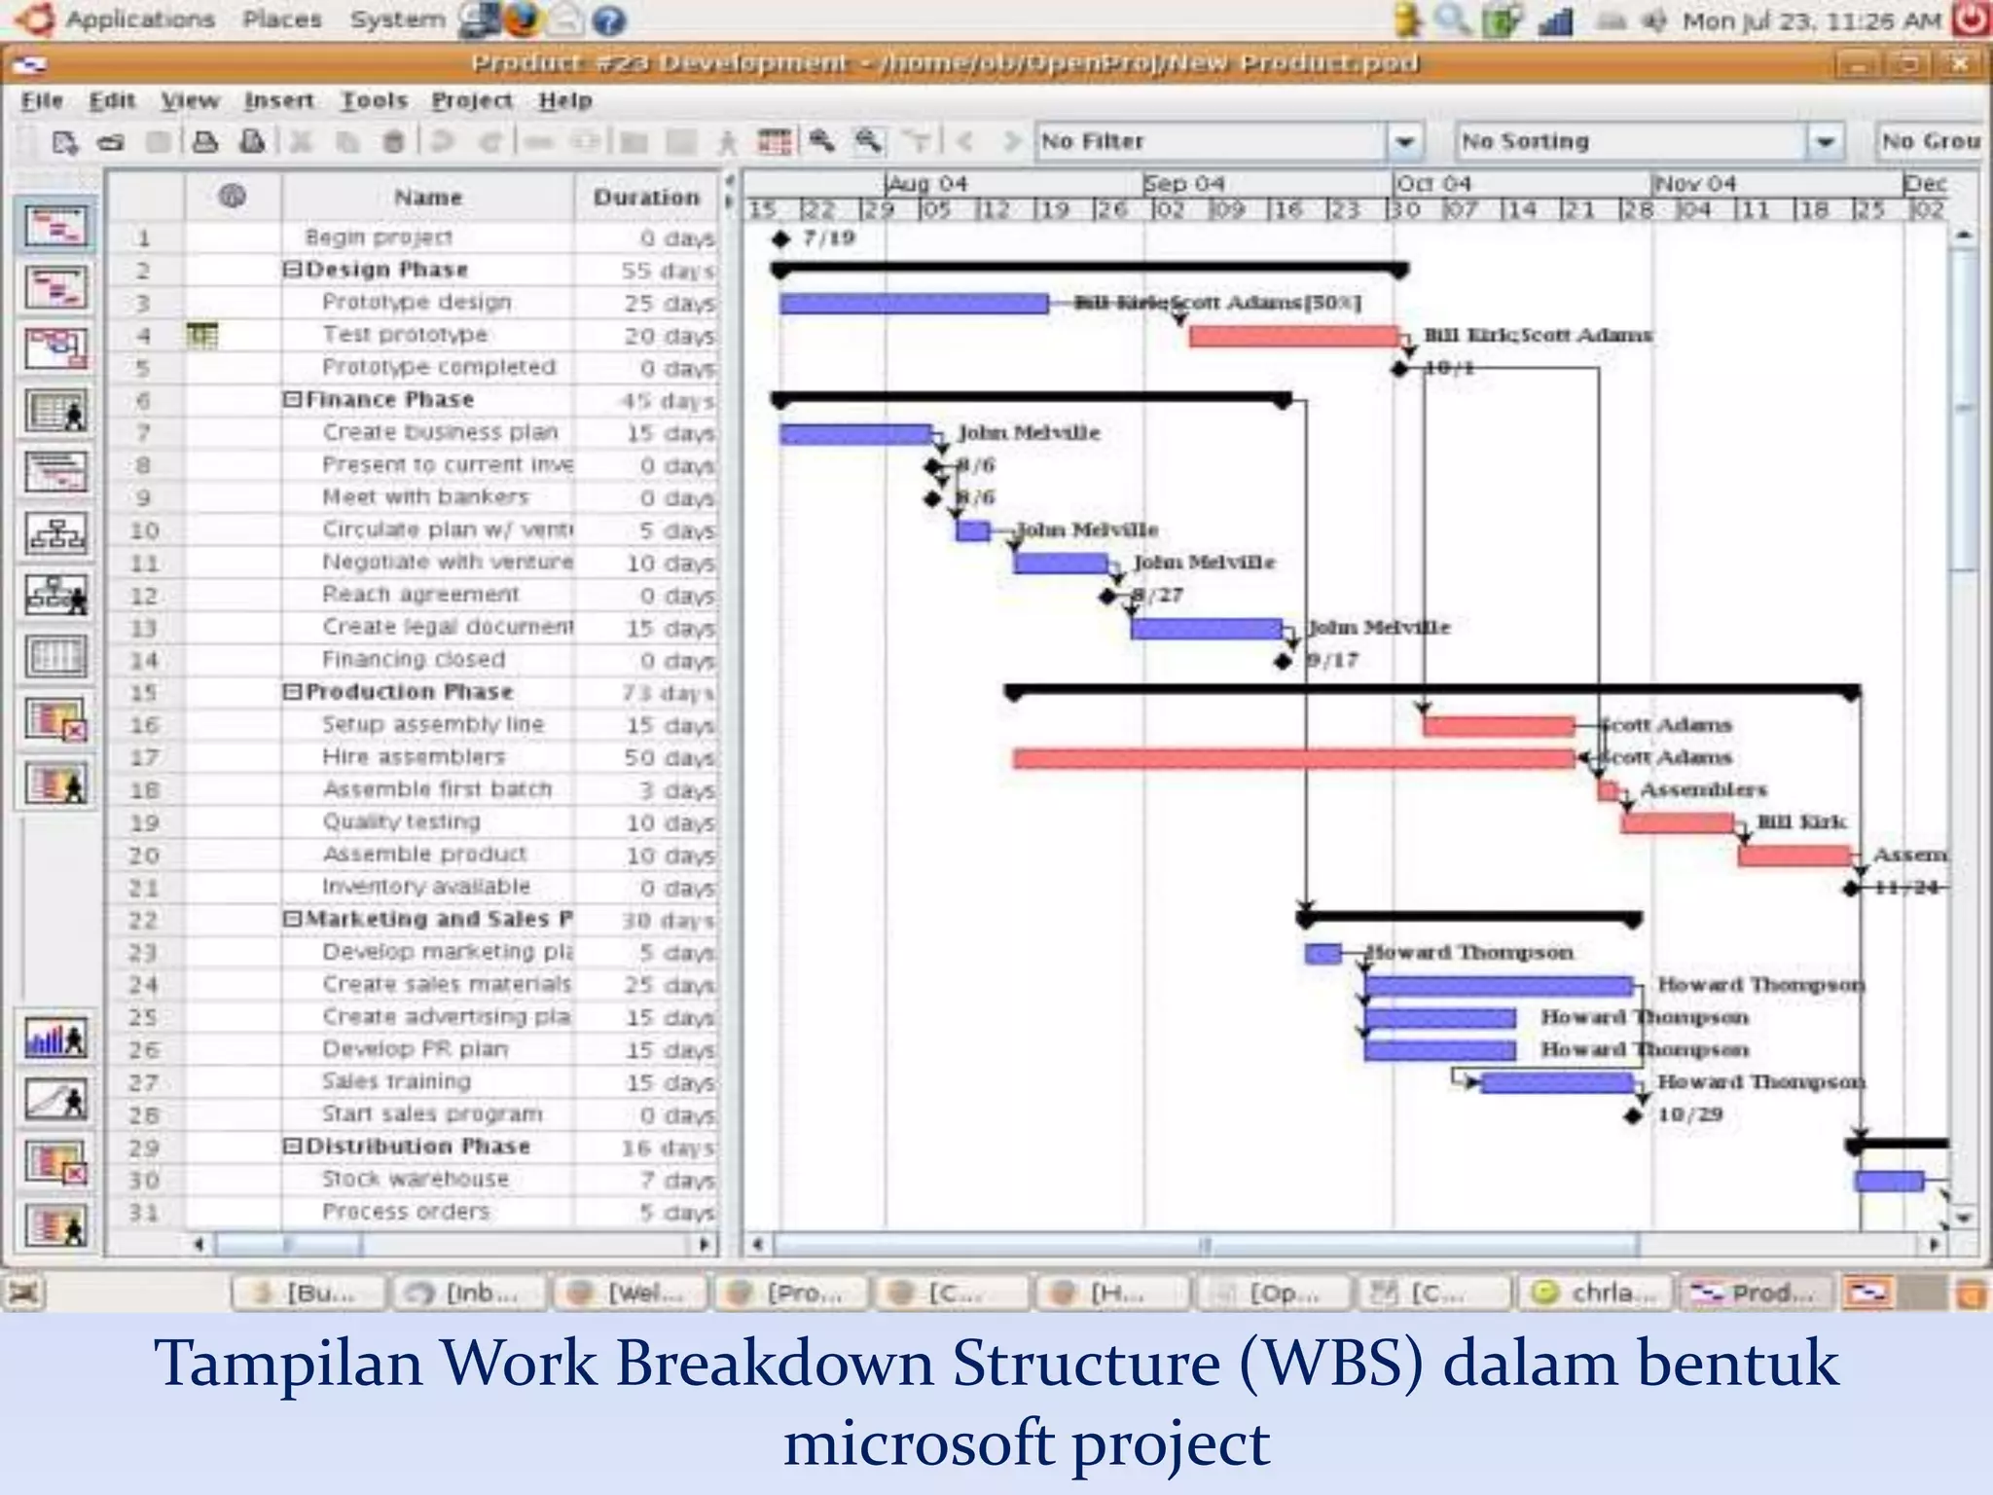Open the Insert menu
1993x1495 pixels.
pyautogui.click(x=279, y=100)
